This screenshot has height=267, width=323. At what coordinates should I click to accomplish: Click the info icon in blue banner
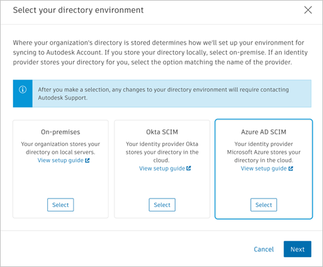(23, 89)
